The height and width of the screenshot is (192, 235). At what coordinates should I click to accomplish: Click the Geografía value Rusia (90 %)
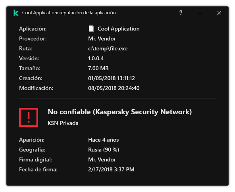click(x=104, y=150)
